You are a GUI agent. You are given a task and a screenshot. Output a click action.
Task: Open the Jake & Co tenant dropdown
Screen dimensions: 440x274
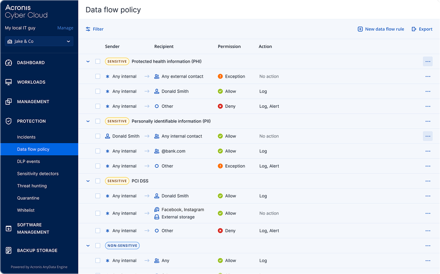(x=39, y=41)
